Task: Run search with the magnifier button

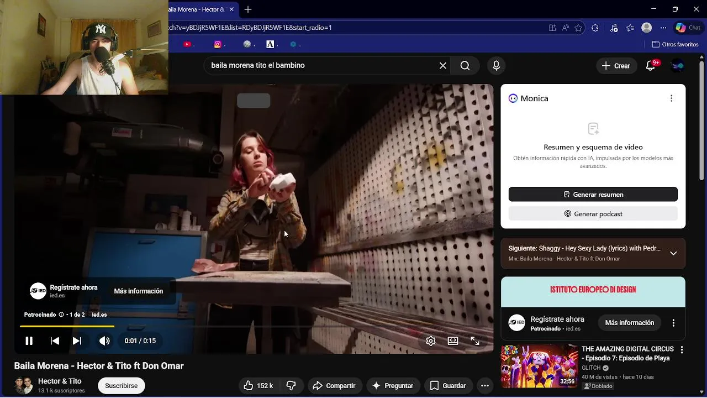Action: [x=465, y=66]
